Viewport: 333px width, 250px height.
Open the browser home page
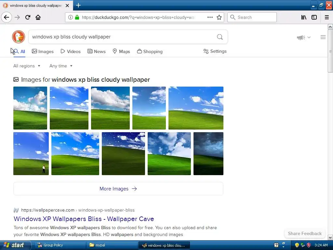point(38,17)
